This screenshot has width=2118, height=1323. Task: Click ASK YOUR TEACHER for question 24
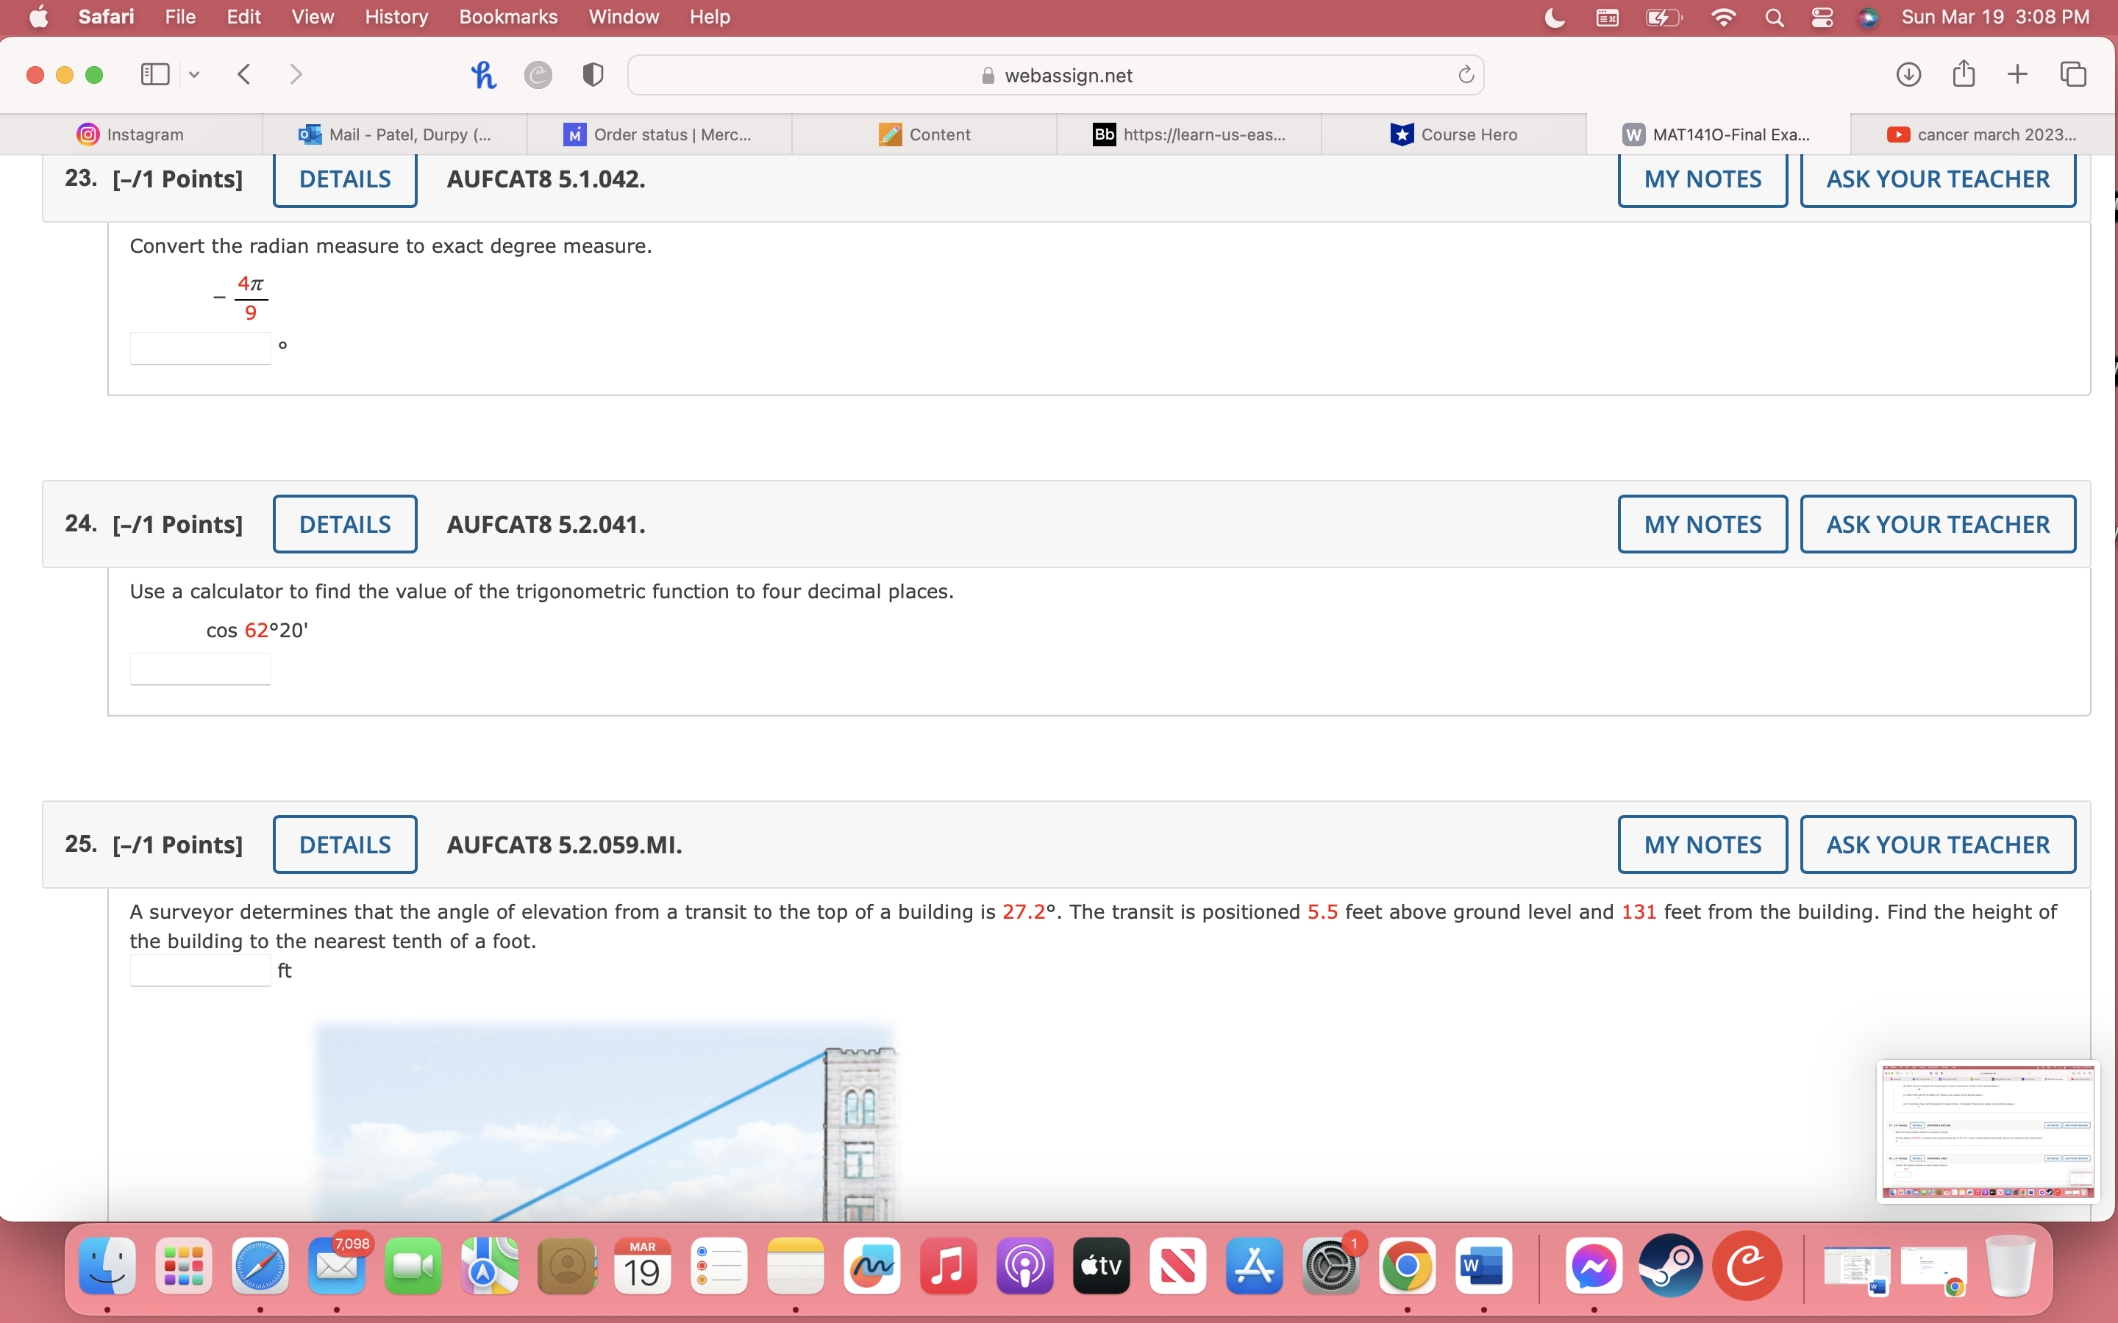tap(1937, 523)
